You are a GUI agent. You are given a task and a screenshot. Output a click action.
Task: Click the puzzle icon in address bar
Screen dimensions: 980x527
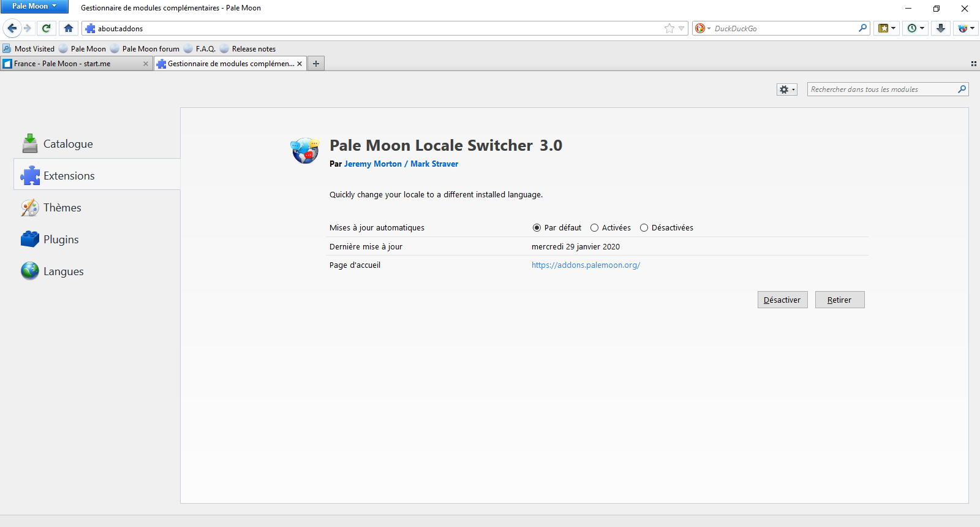90,28
